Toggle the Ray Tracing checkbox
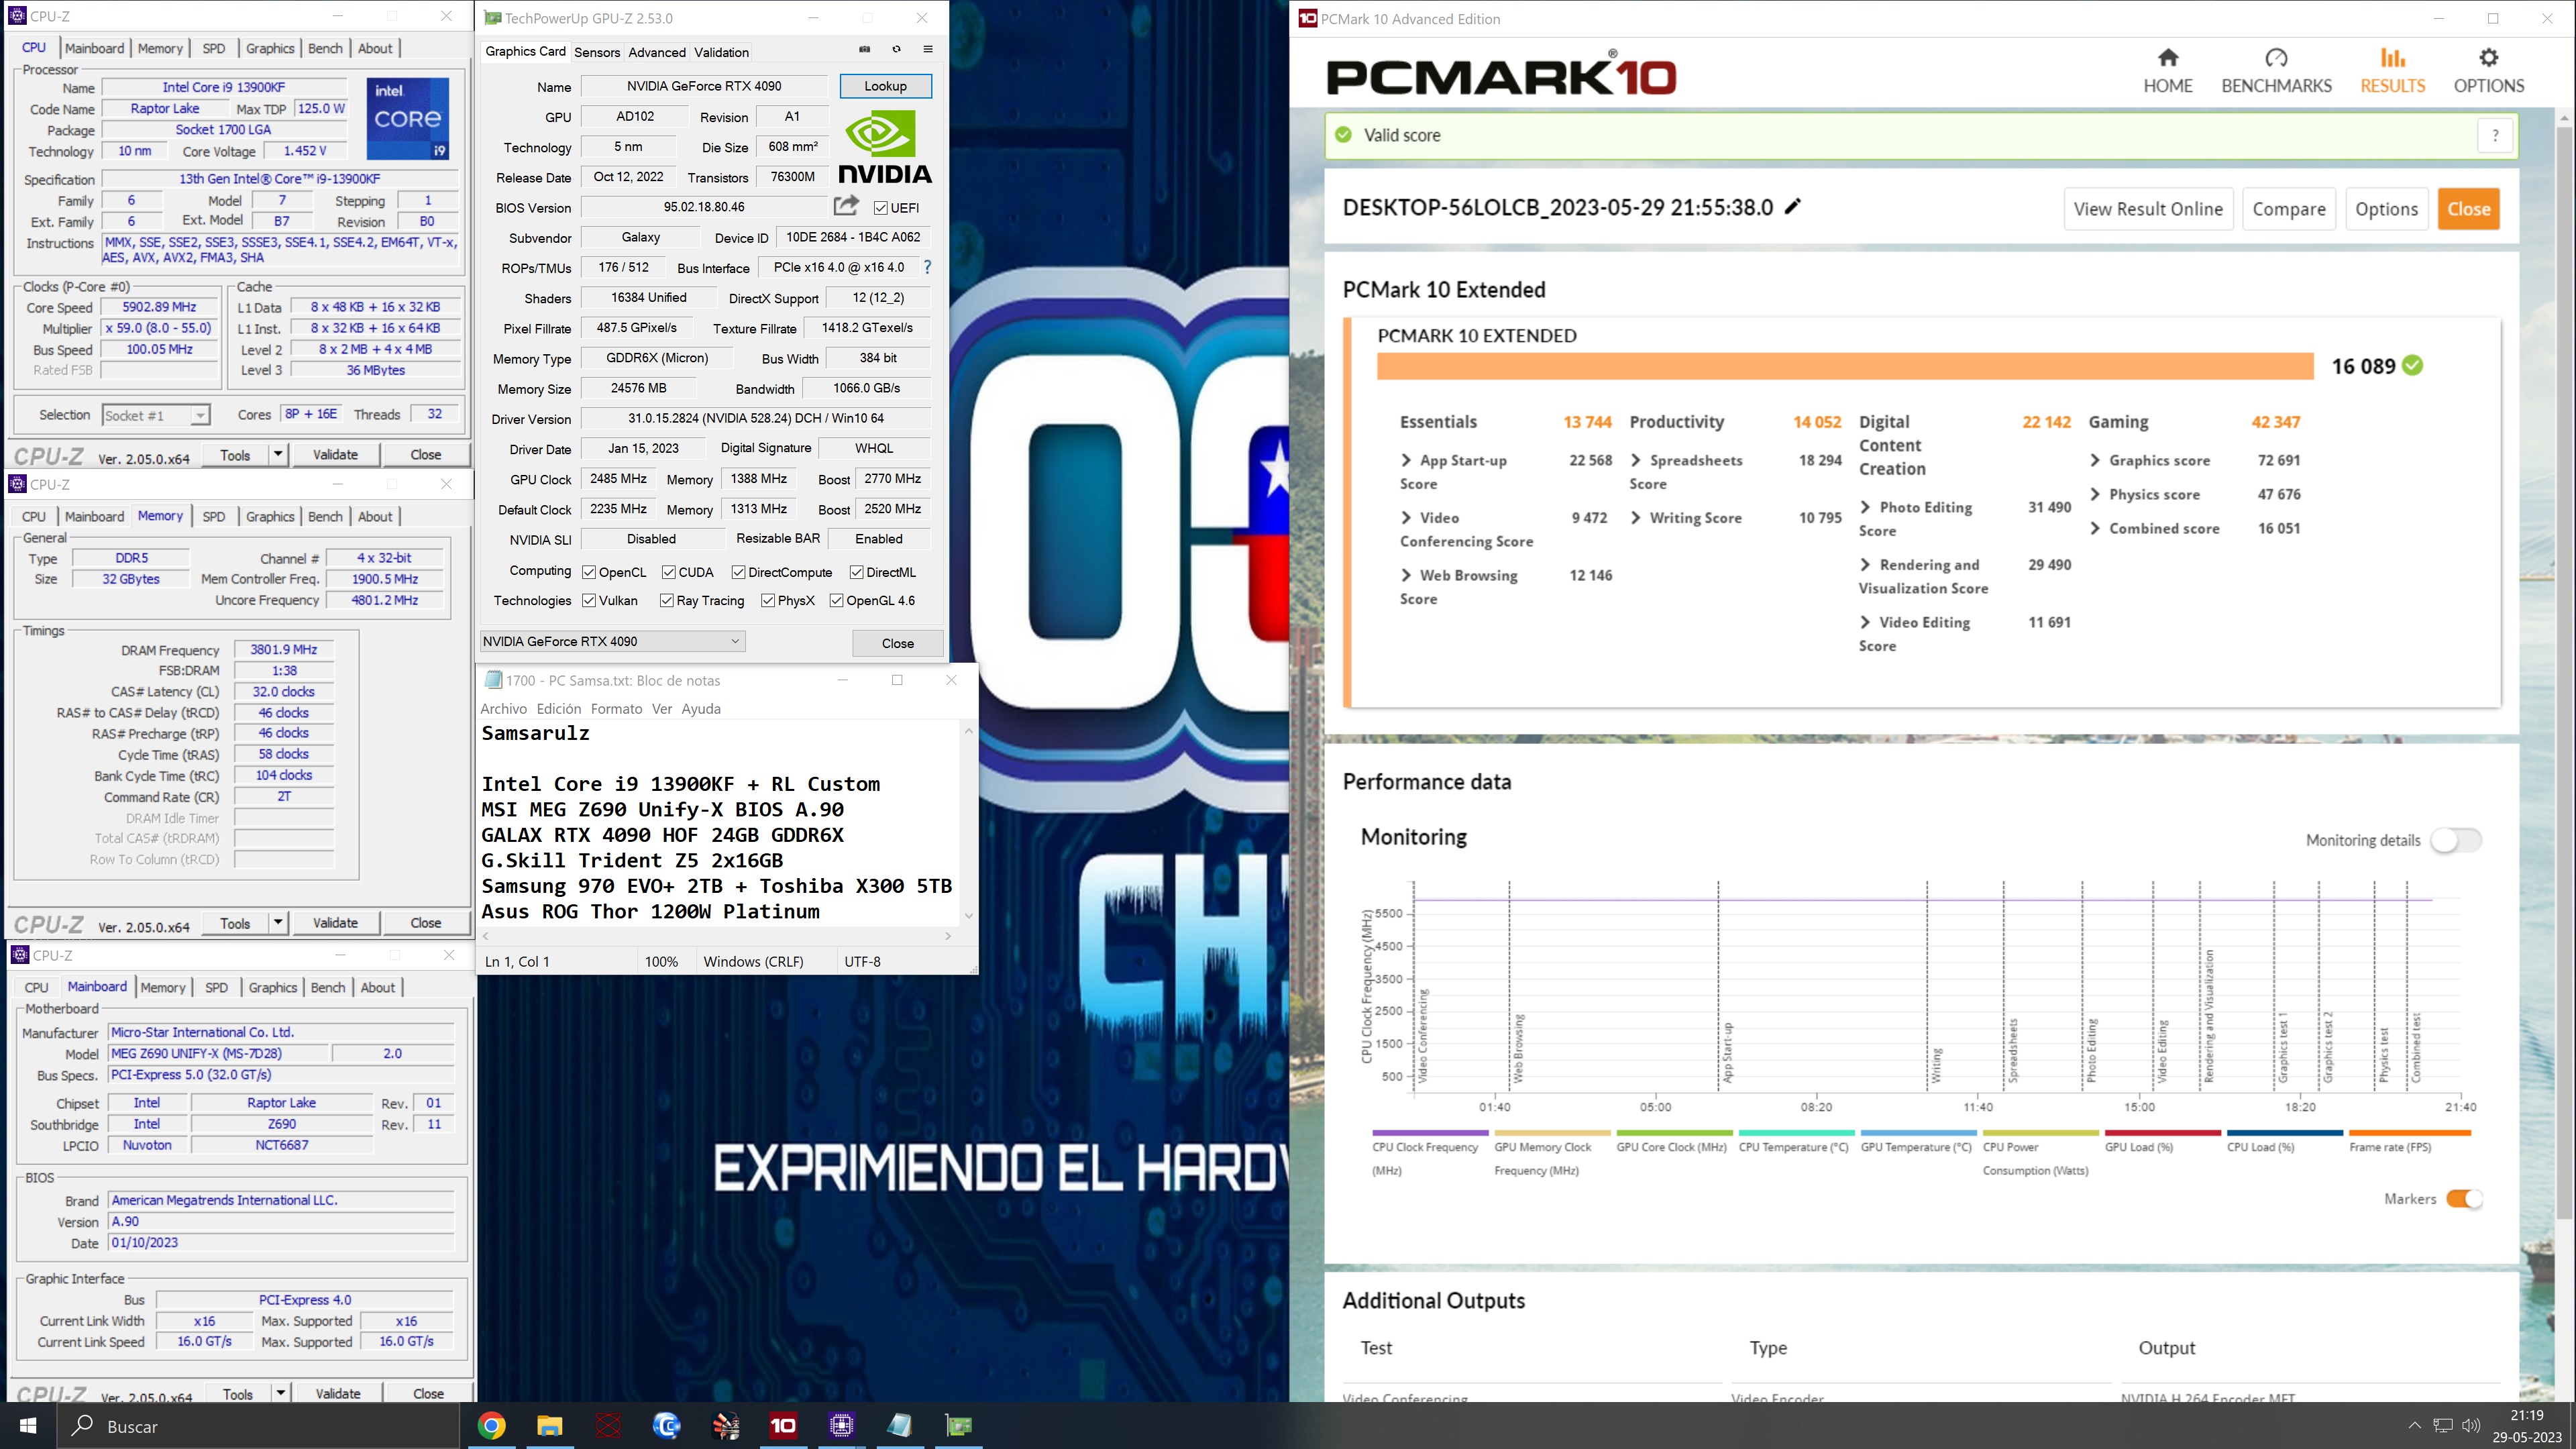The width and height of the screenshot is (2576, 1449). point(666,600)
